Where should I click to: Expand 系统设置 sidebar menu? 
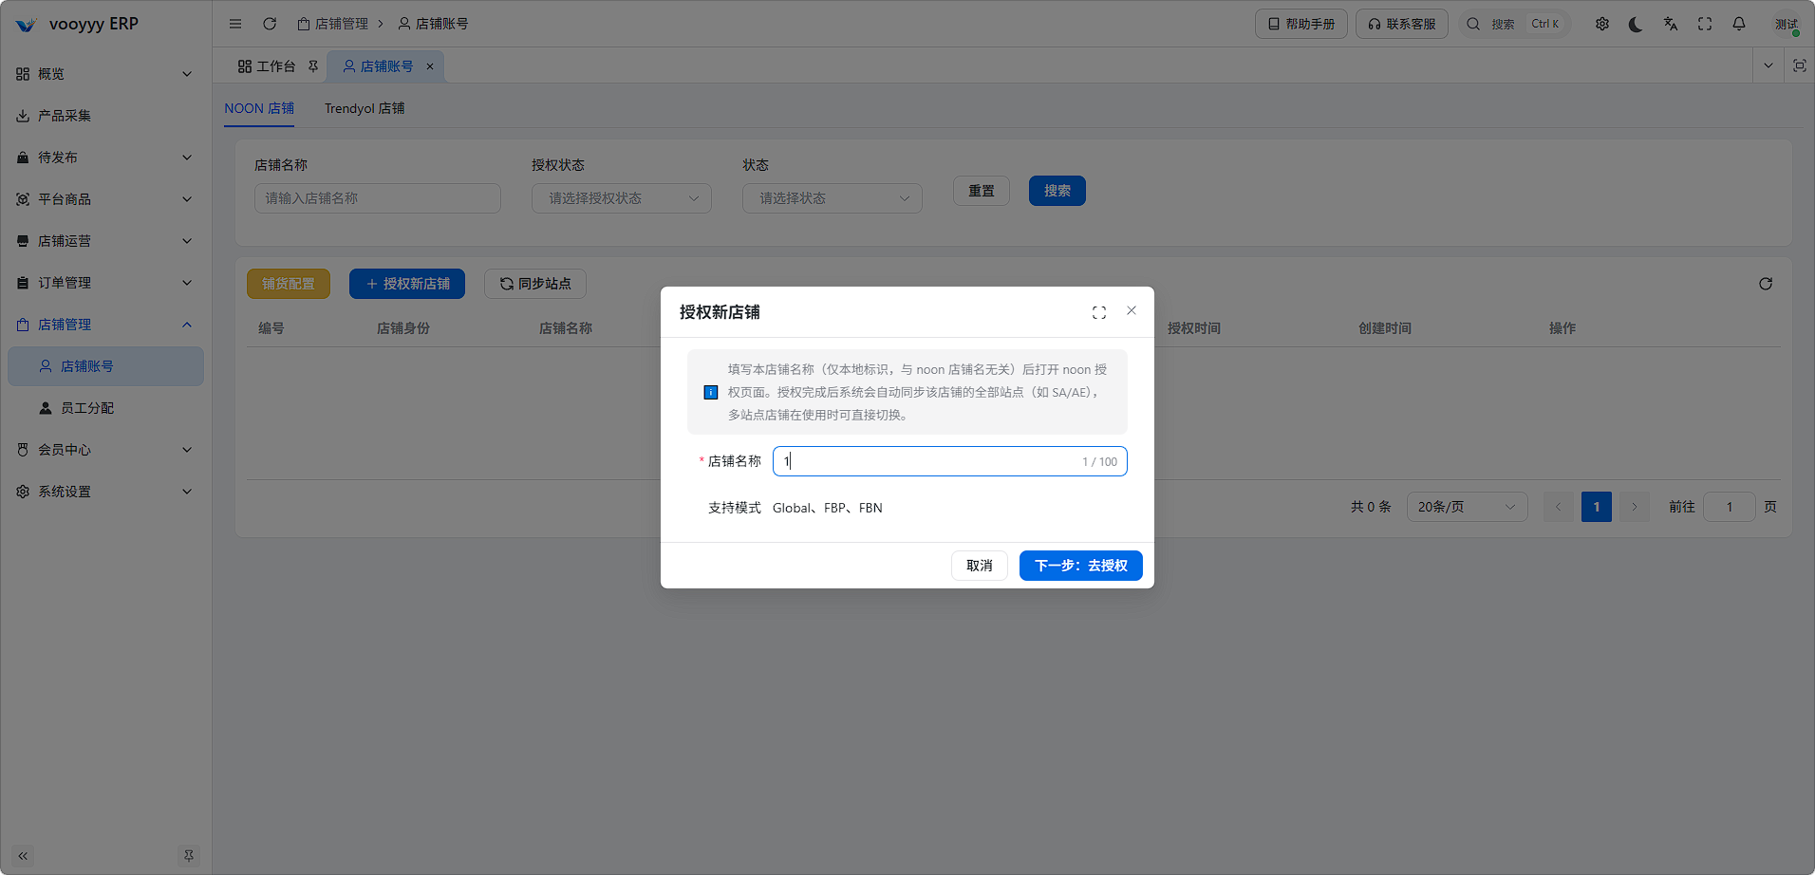105,492
